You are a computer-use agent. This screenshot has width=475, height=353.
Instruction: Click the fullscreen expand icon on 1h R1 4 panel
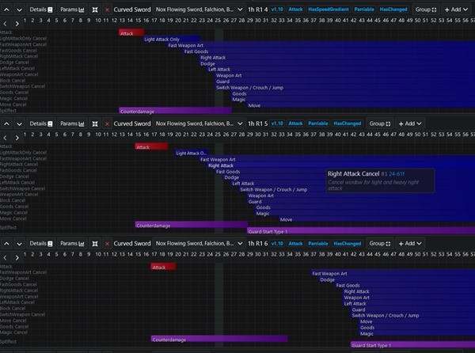click(95, 9)
